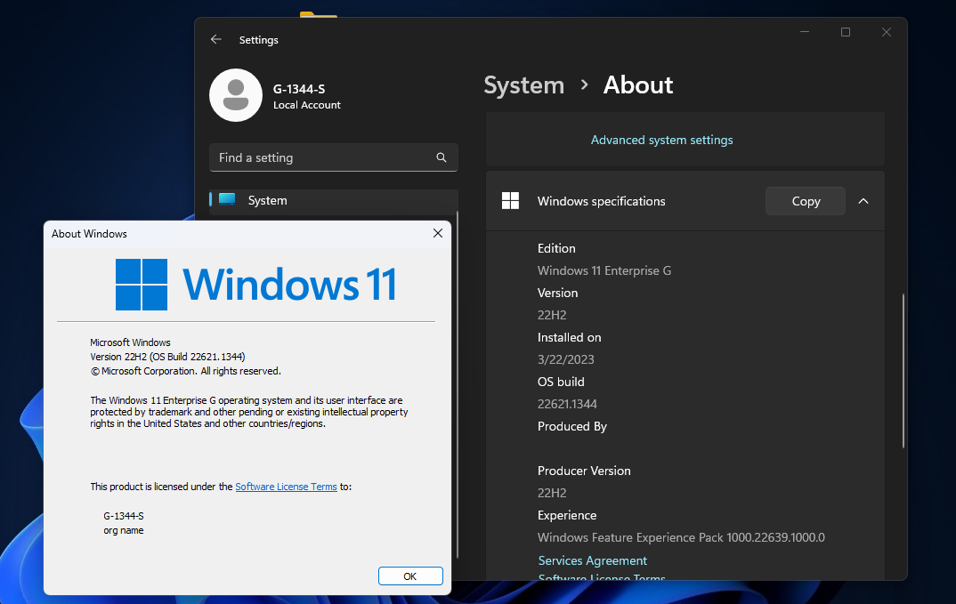Click the Settings content scrollbar
The image size is (956, 604).
[903, 371]
